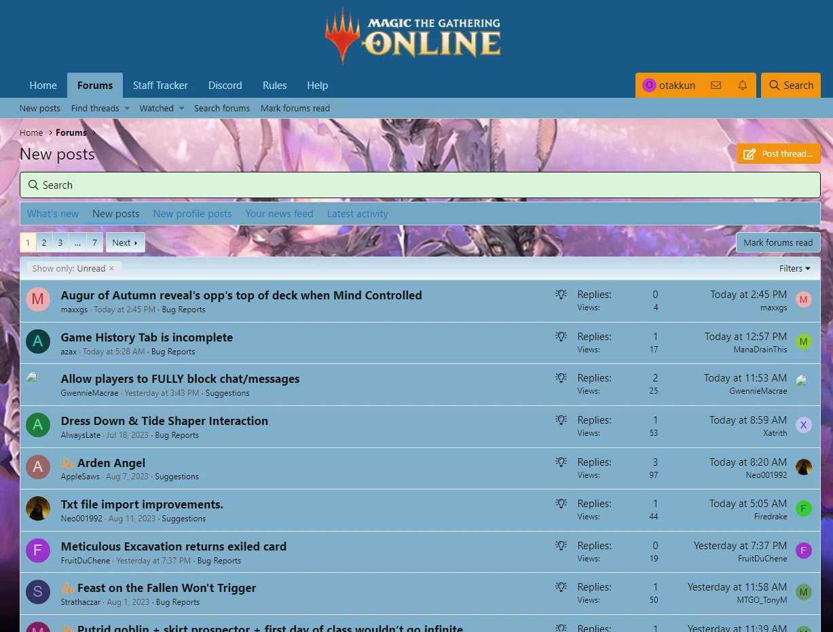Open the inbox envelope icon
The width and height of the screenshot is (833, 632).
click(716, 86)
